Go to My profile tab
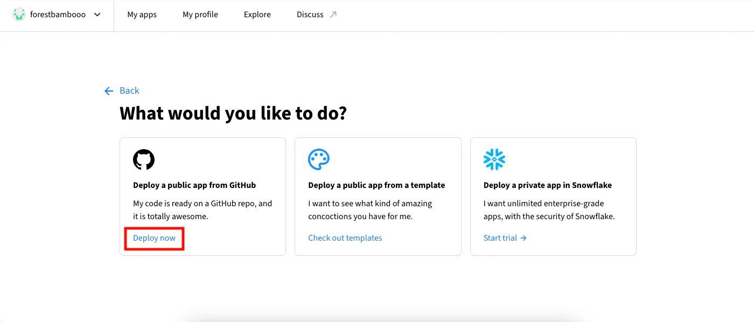Screen dimensions: 754x322 (200, 15)
